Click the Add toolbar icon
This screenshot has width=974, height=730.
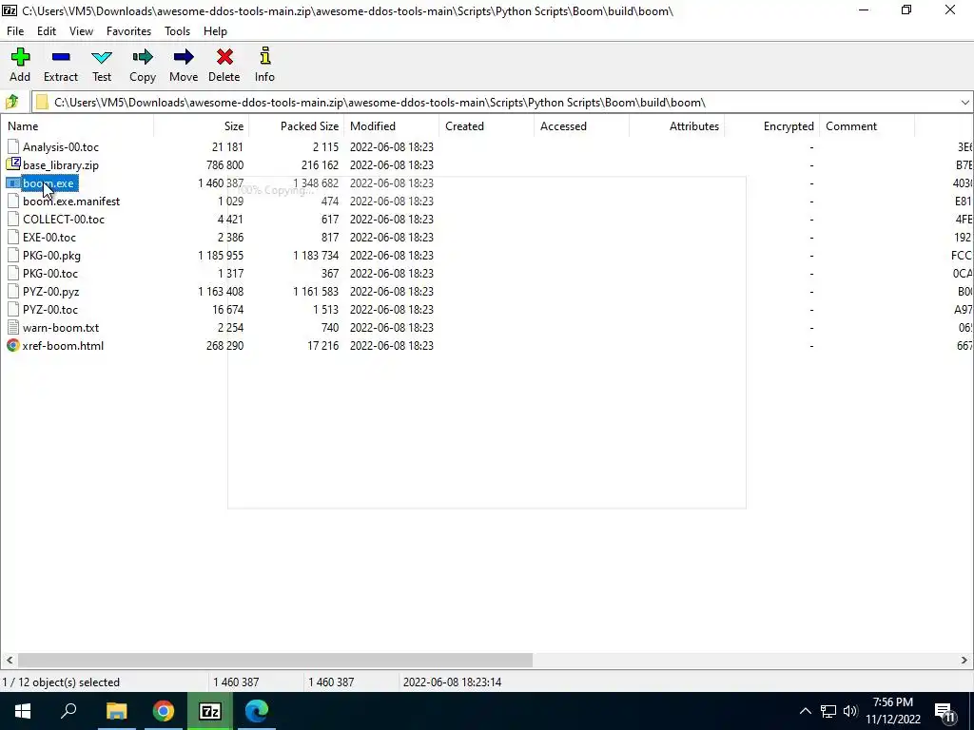20,57
